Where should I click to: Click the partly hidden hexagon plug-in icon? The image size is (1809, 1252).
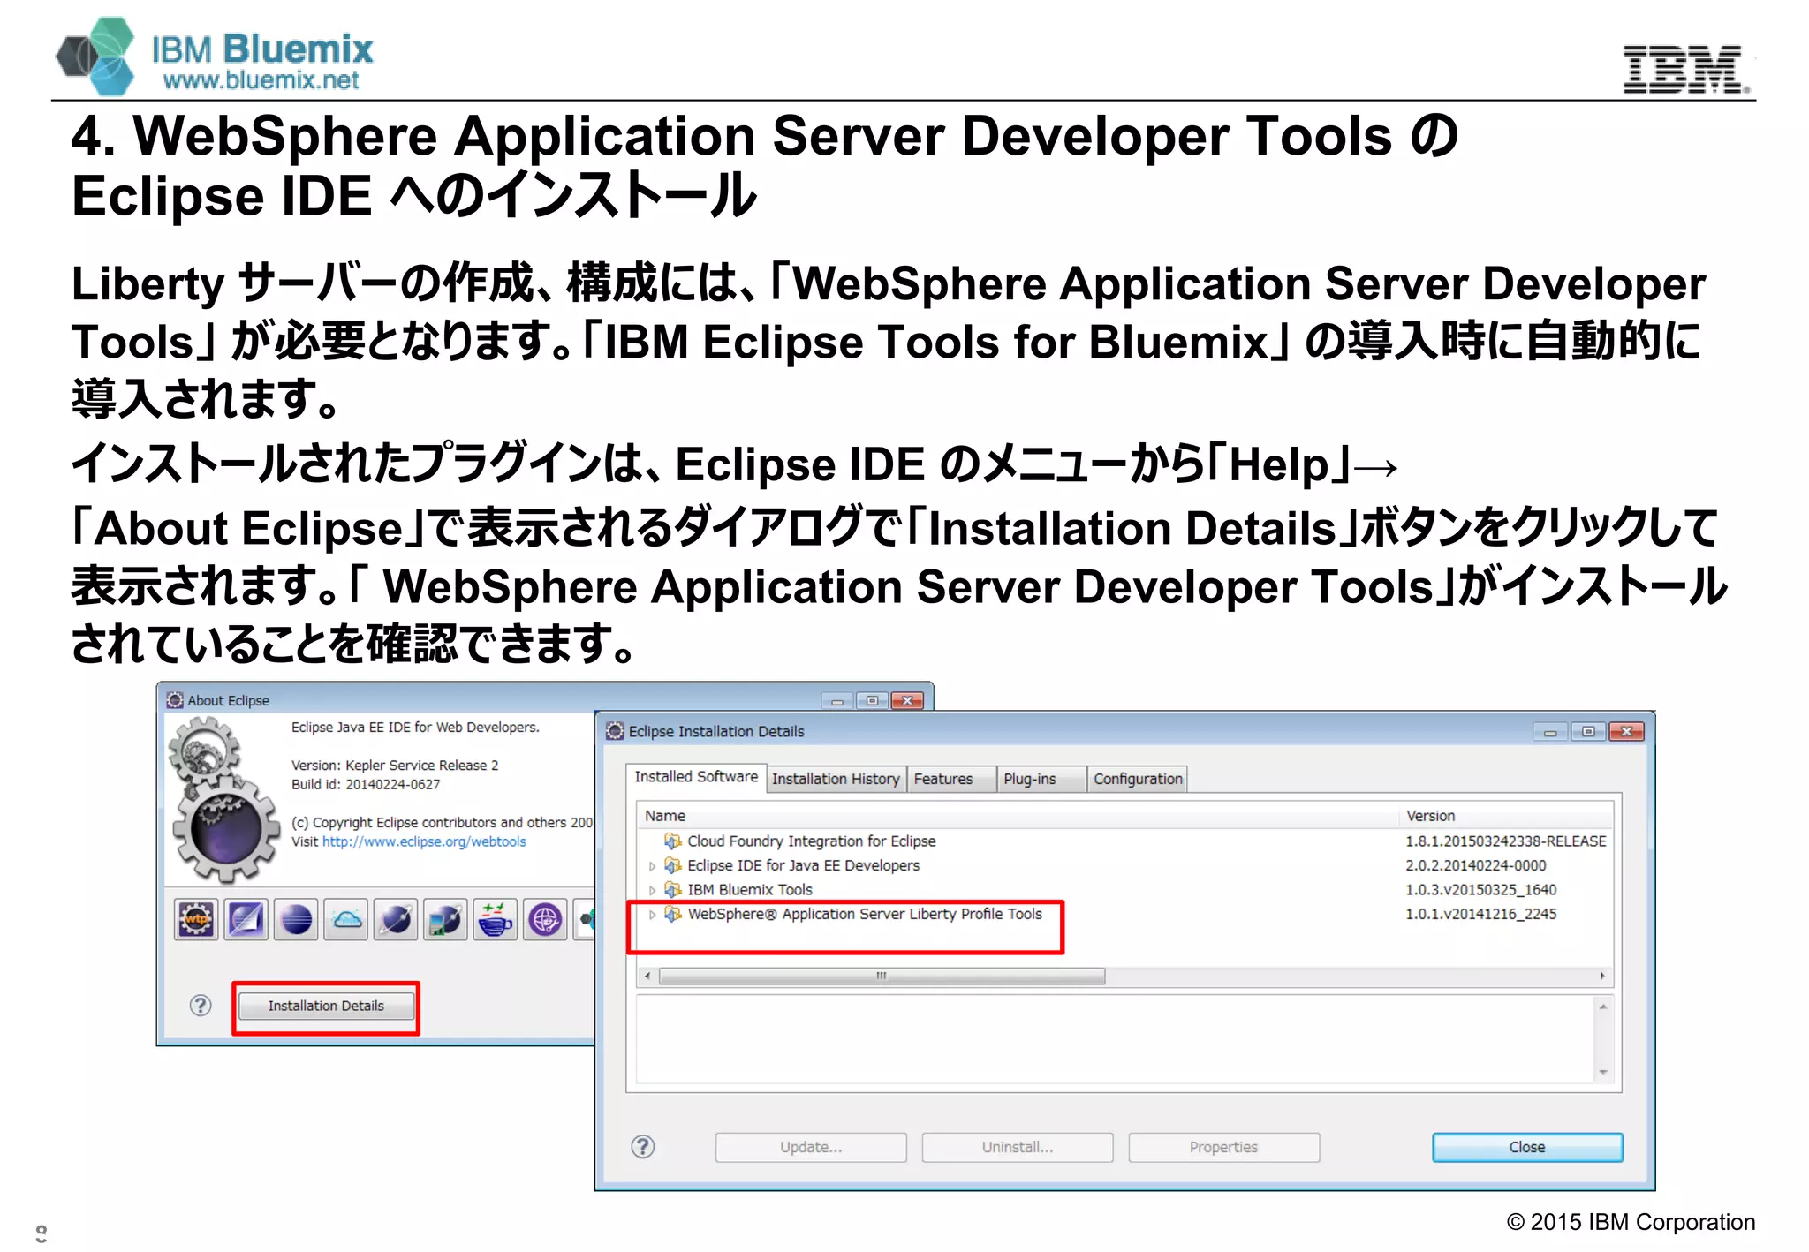[585, 920]
